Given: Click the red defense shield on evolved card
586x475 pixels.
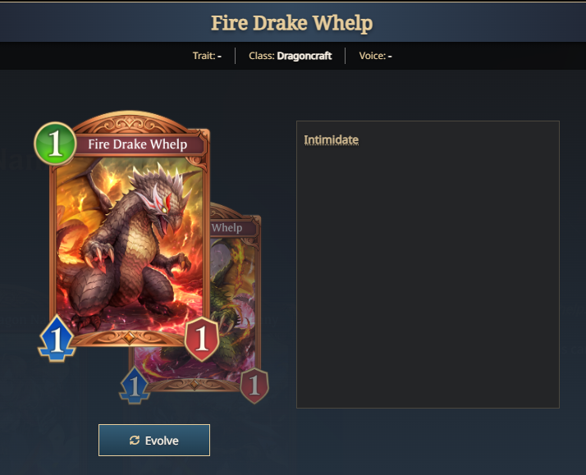Looking at the screenshot, I should coord(254,386).
